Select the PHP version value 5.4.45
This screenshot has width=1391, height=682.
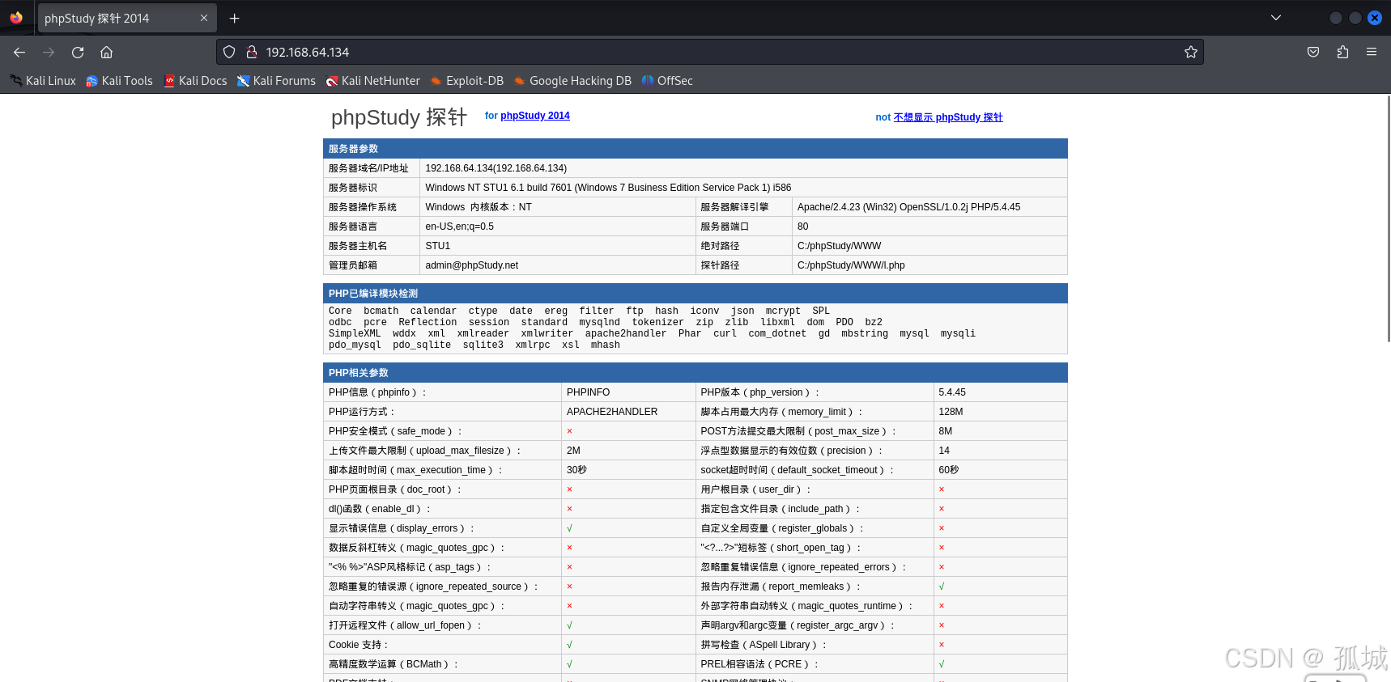coord(952,392)
